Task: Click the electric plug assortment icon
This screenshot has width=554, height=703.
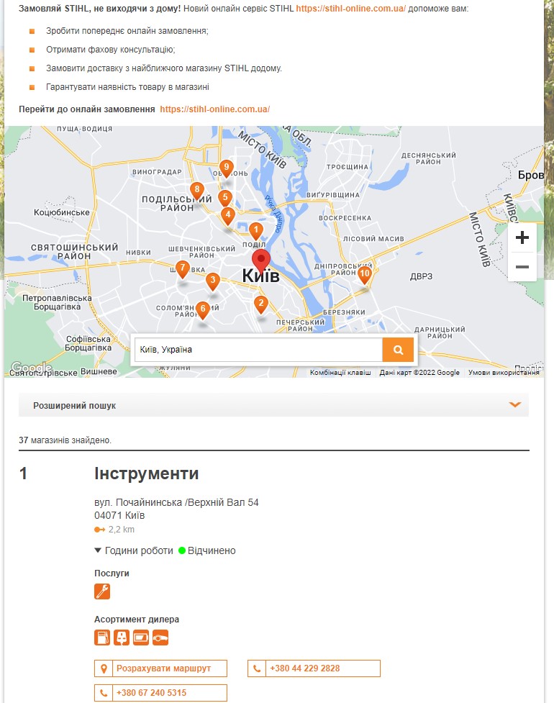Action: tap(122, 638)
